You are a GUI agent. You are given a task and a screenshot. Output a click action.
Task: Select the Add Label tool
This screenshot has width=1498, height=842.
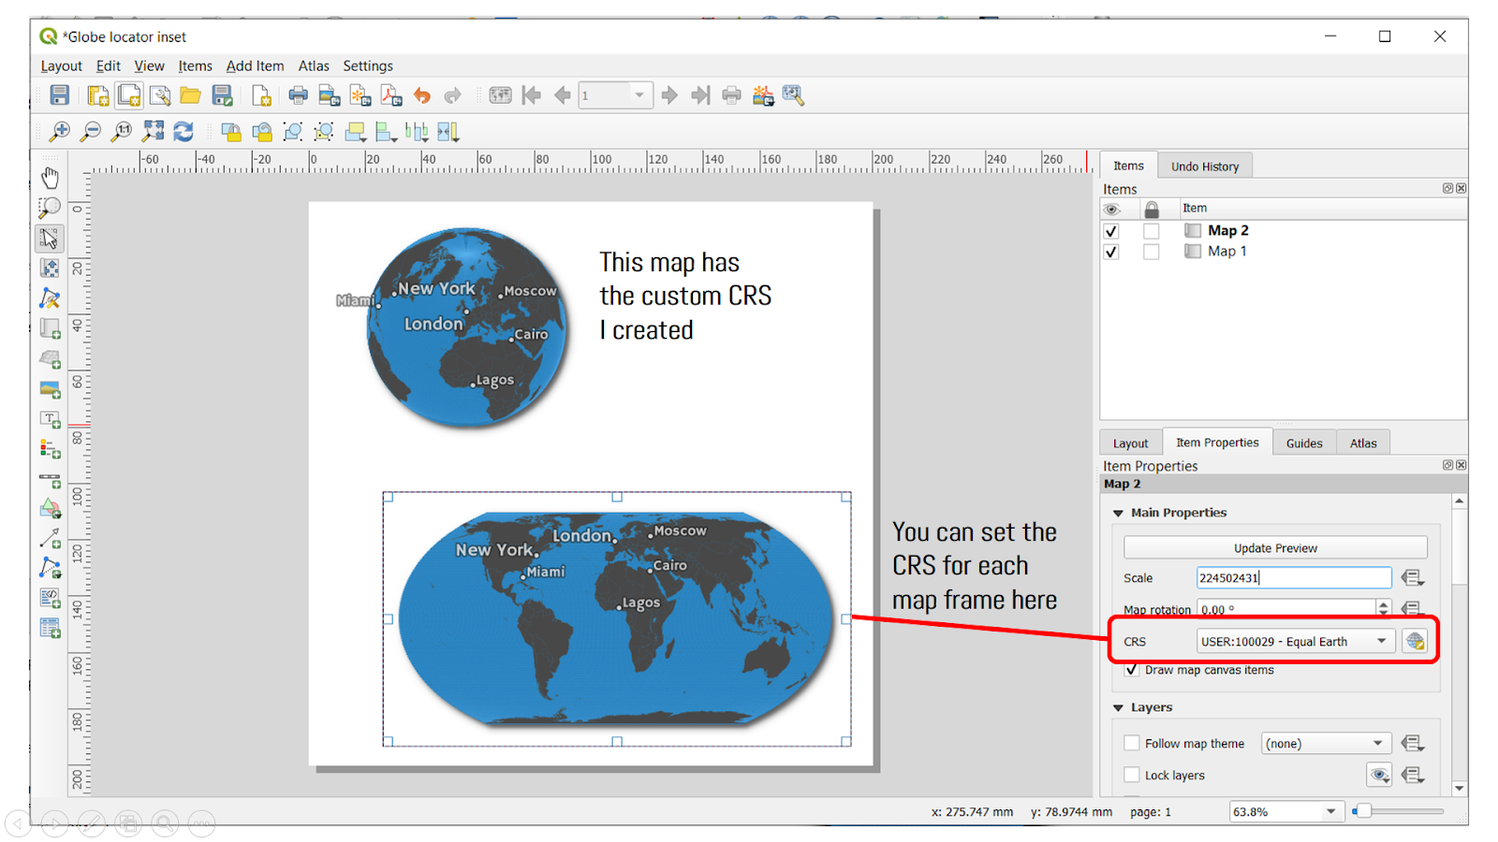[x=50, y=419]
